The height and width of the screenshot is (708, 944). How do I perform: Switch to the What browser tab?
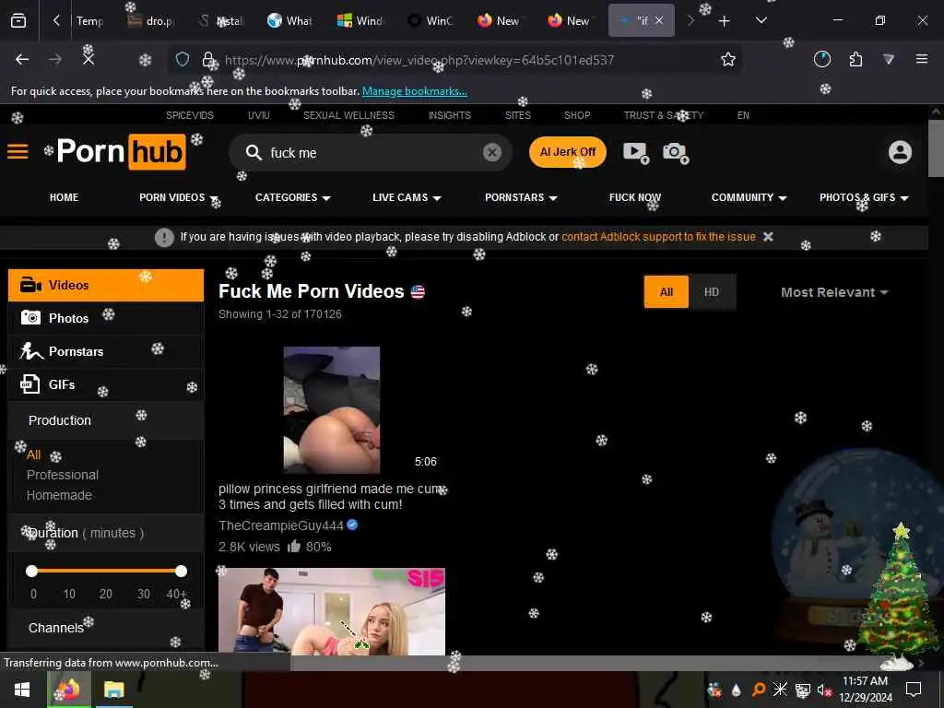[x=290, y=21]
